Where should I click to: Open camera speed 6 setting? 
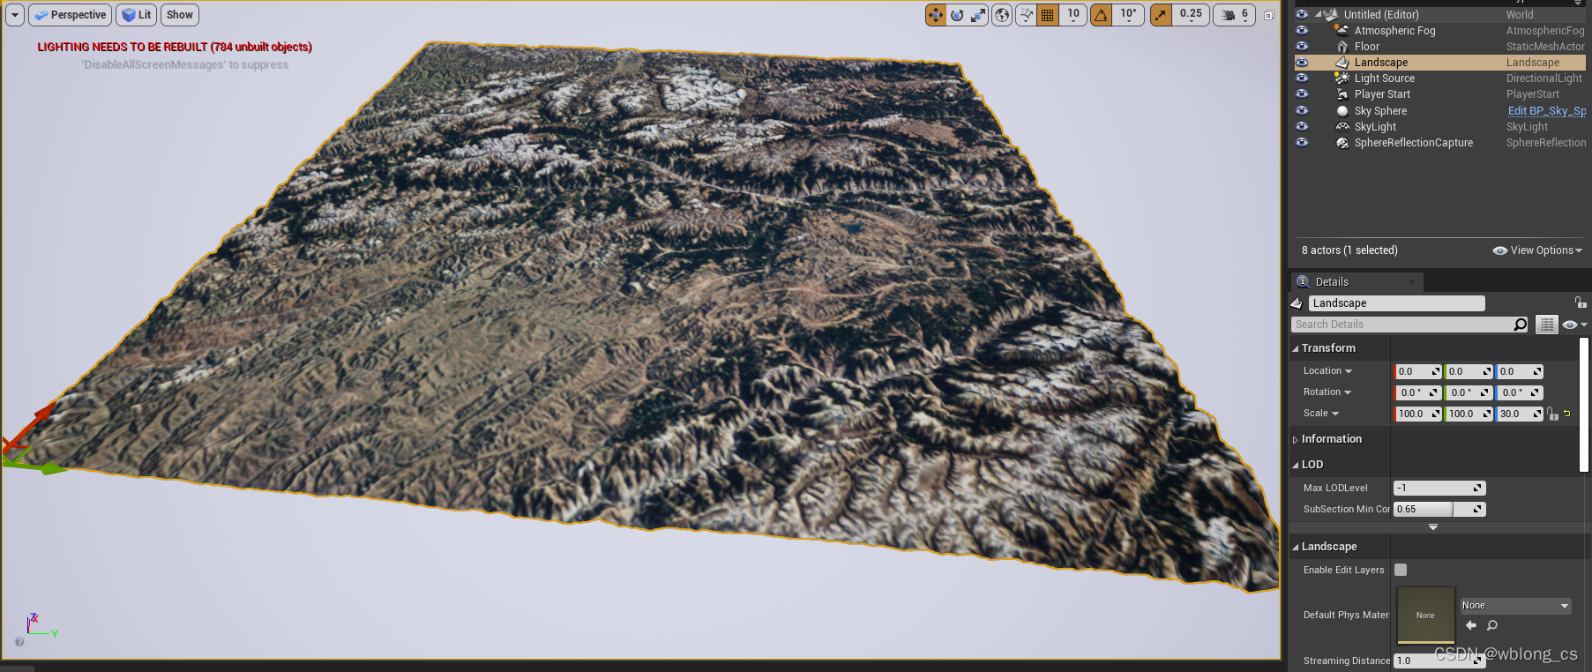(1234, 15)
